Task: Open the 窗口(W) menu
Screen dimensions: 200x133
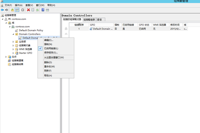Action: [40, 5]
